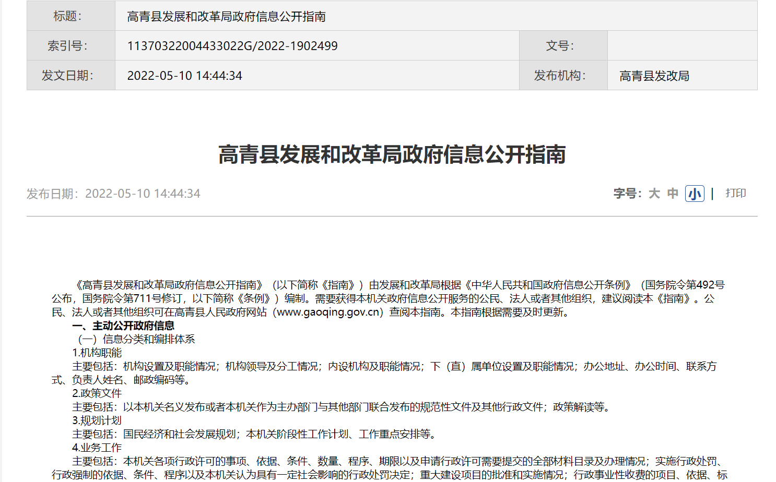Click the empty 文号 value cell
The image size is (776, 482).
point(681,46)
